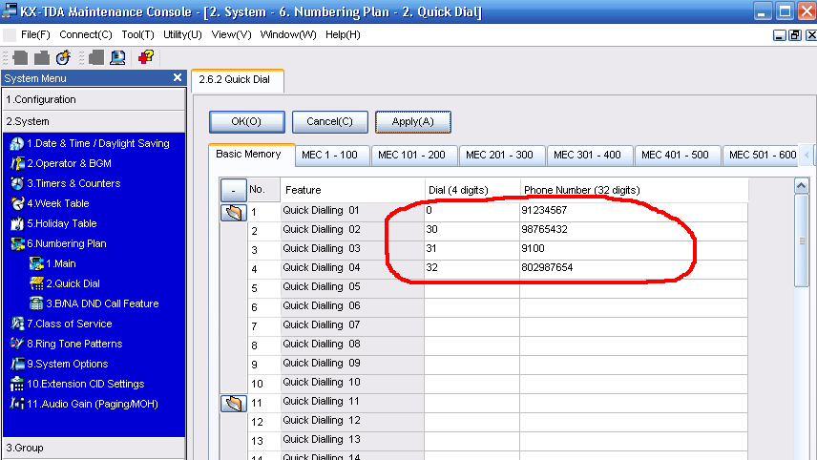Click the vertical scrollbar thumb of table

pos(801,240)
